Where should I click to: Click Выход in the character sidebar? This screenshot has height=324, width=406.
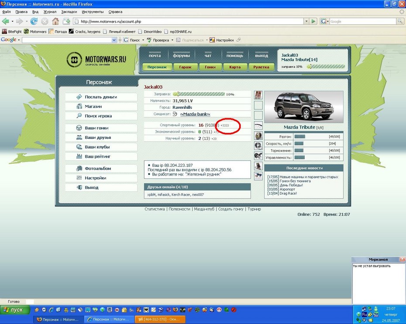point(101,188)
